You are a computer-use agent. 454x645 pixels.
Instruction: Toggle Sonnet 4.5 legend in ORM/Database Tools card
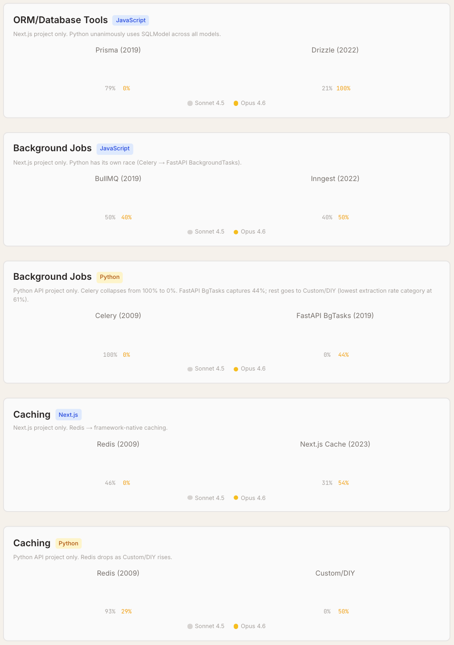206,103
